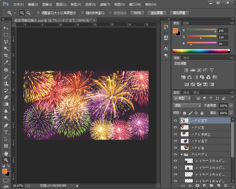The image size is (236, 189).
Task: Select the Horizontal Type tool
Action: 6,132
